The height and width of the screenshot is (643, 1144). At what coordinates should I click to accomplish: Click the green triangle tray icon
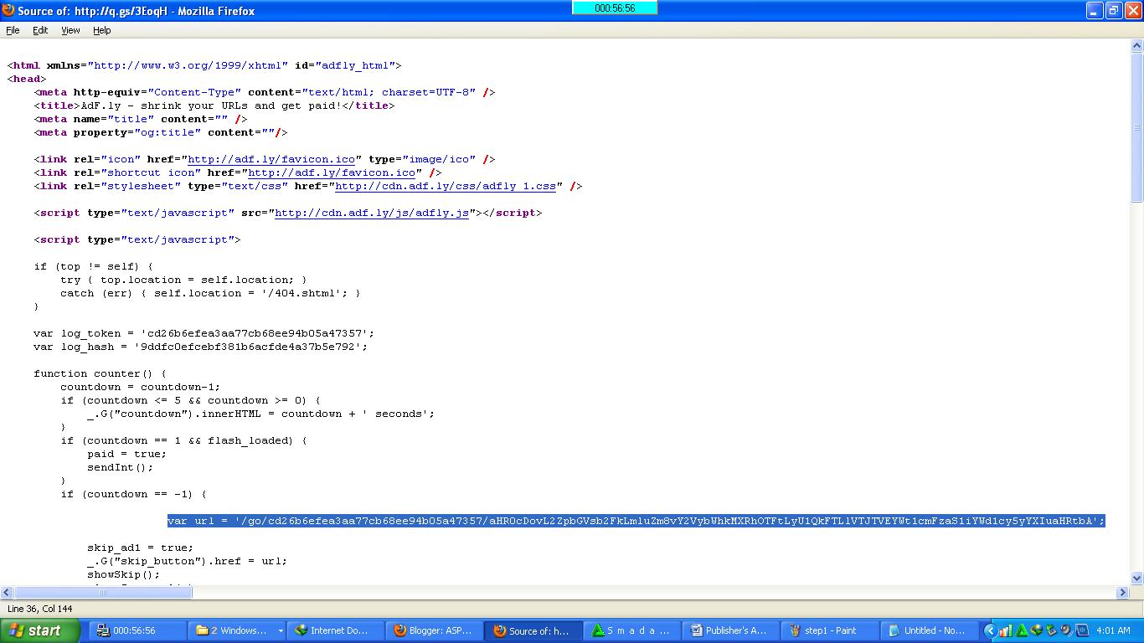pos(1021,630)
